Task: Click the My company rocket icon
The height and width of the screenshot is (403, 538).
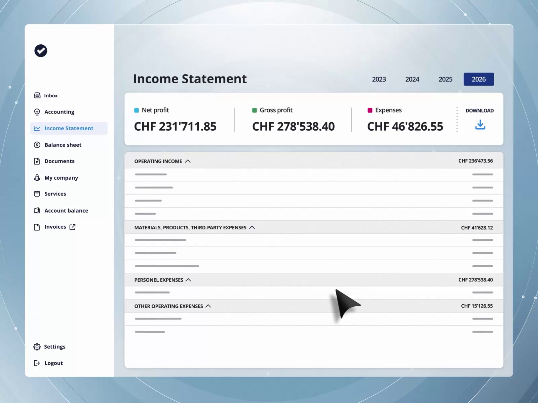Action: click(37, 178)
